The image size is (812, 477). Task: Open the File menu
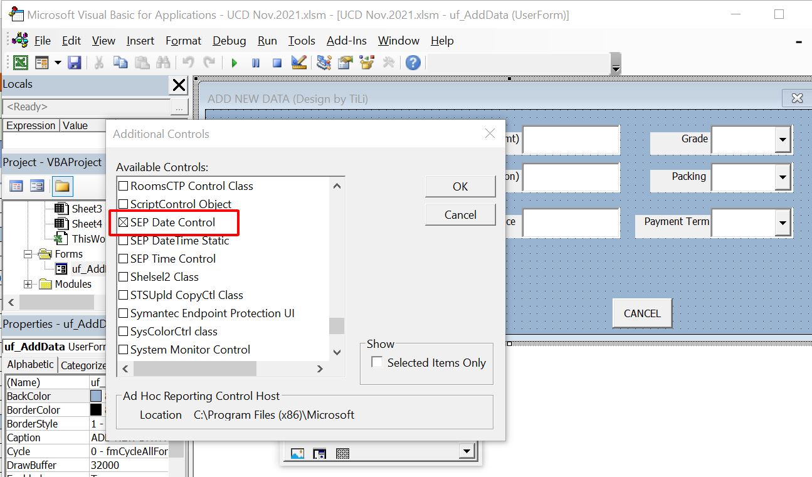[x=43, y=41]
